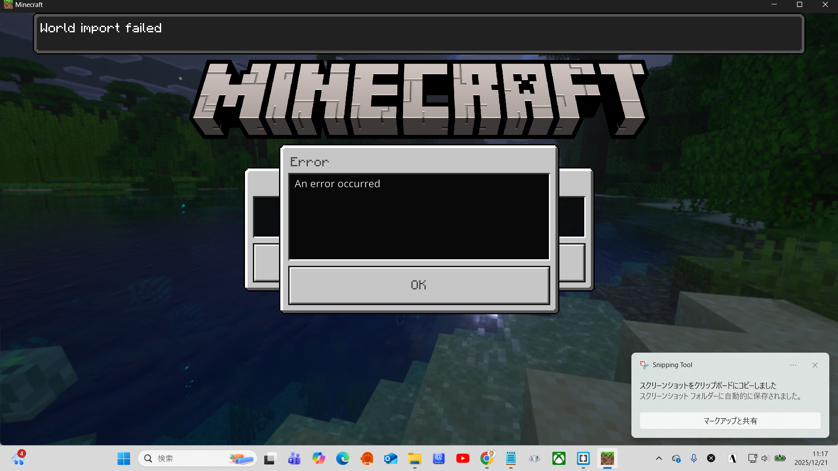Open volume control in system tray
Image resolution: width=838 pixels, height=471 pixels.
[765, 458]
